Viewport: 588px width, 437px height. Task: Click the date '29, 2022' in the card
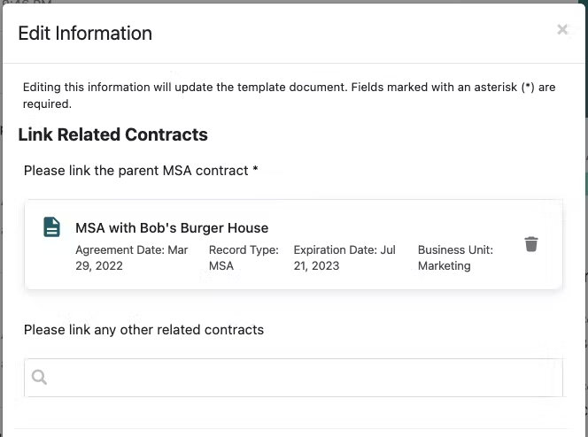pyautogui.click(x=99, y=266)
